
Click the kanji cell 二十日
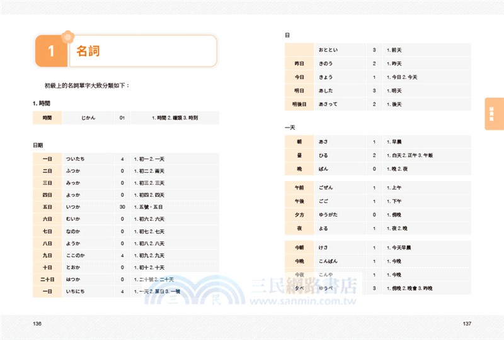tap(47, 280)
